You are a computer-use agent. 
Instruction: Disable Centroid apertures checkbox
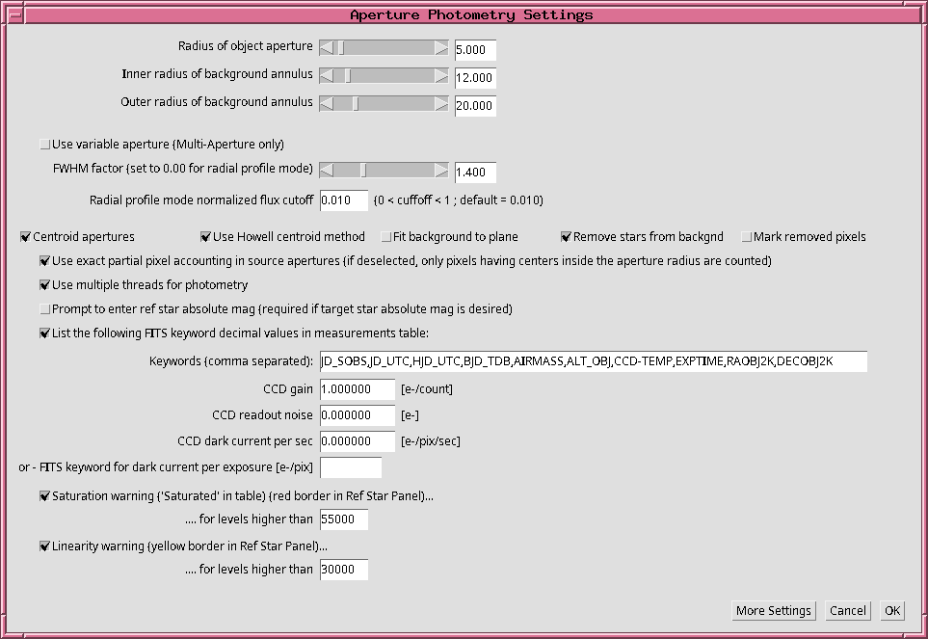(x=26, y=237)
